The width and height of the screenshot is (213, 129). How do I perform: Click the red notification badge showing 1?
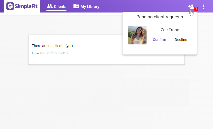(x=196, y=9)
